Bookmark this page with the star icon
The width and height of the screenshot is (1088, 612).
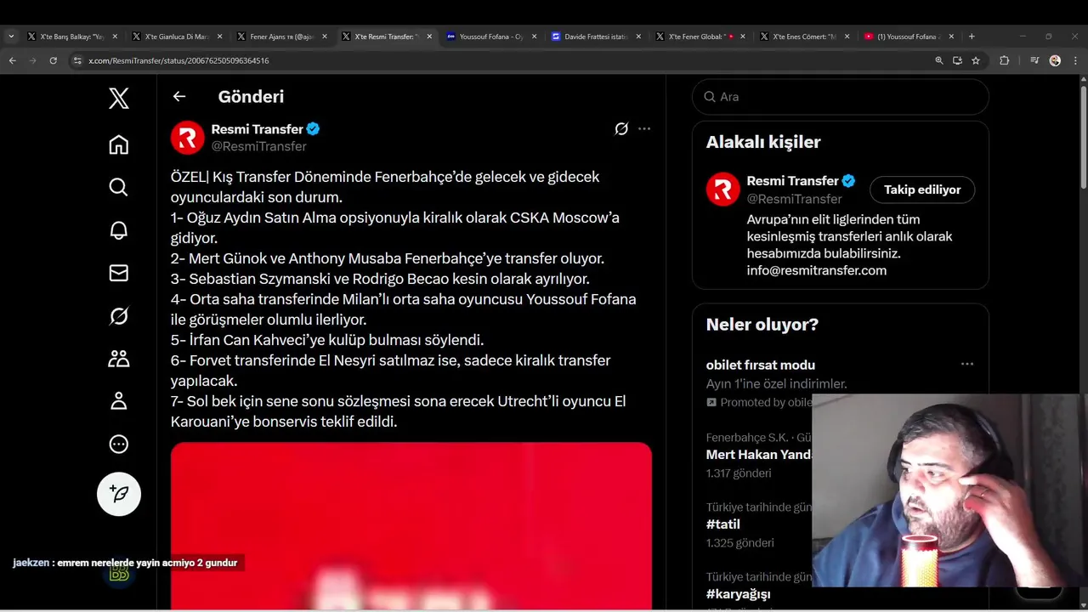pyautogui.click(x=976, y=60)
